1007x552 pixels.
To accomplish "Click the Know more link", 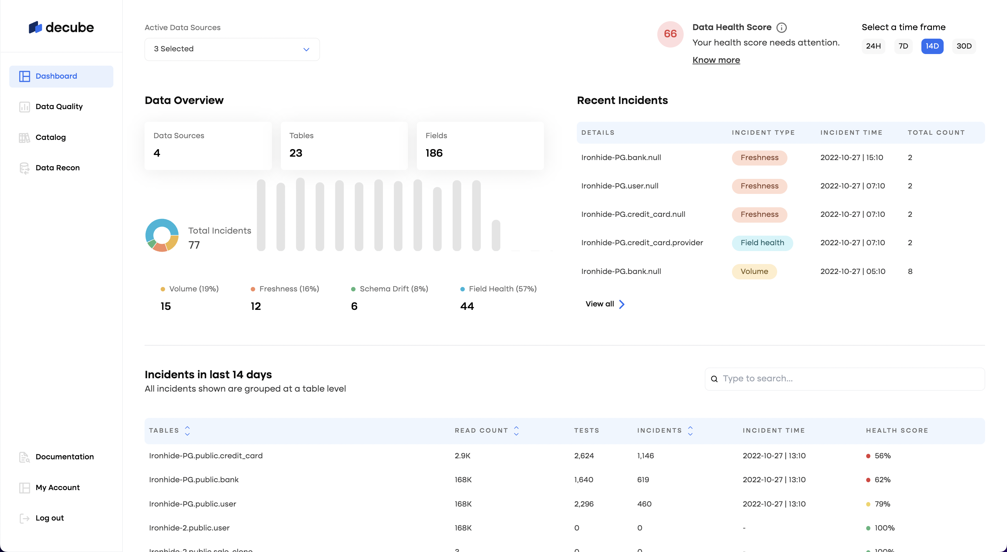I will [x=716, y=60].
